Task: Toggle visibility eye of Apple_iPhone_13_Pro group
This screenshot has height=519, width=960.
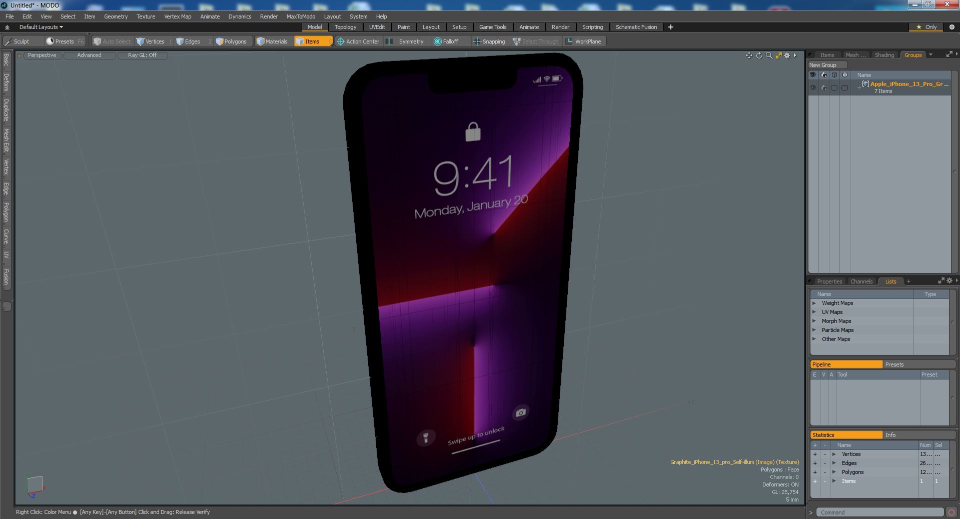Action: point(813,87)
